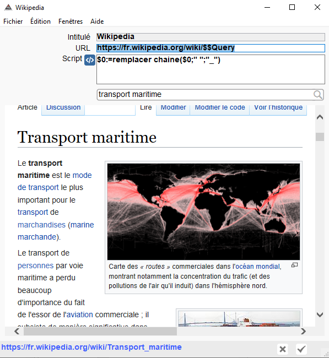Click the vertical scrollbar up arrow
The width and height of the screenshot is (329, 358).
320,117
